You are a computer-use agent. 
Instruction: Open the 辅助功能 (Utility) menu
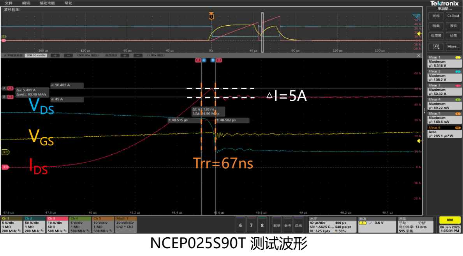coord(47,3)
